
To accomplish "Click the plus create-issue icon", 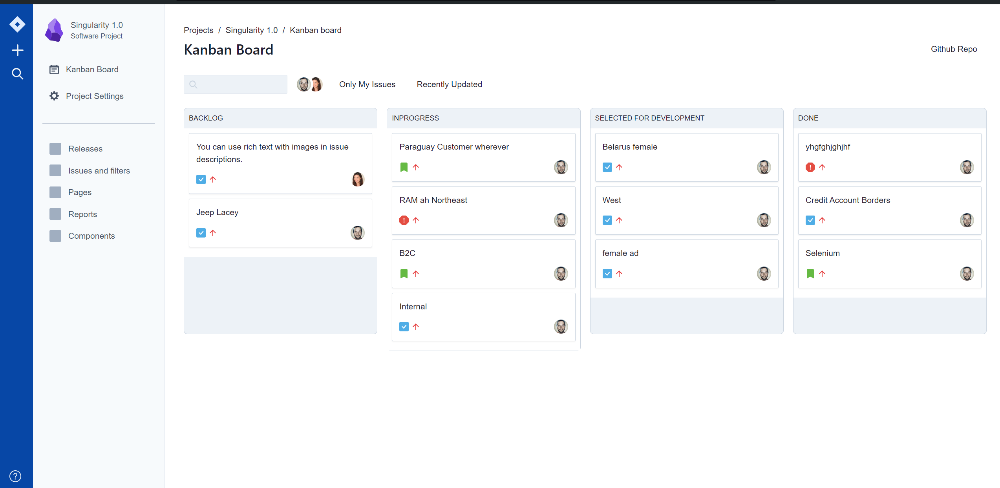I will pyautogui.click(x=17, y=50).
